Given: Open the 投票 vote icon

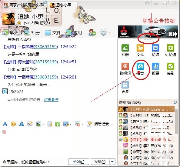Looking at the screenshot, I should pyautogui.click(x=155, y=66).
